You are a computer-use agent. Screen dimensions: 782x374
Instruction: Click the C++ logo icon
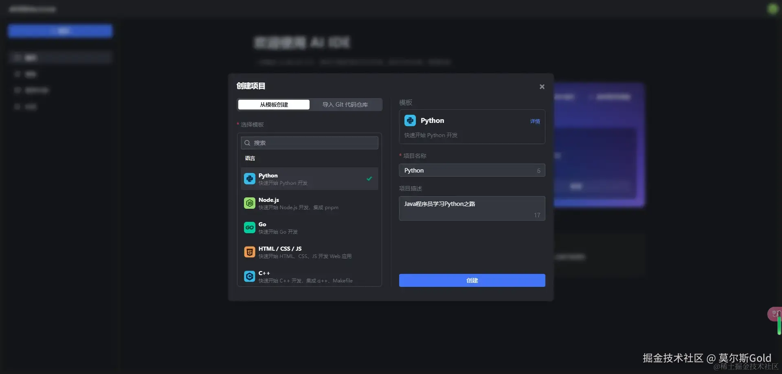pyautogui.click(x=249, y=276)
